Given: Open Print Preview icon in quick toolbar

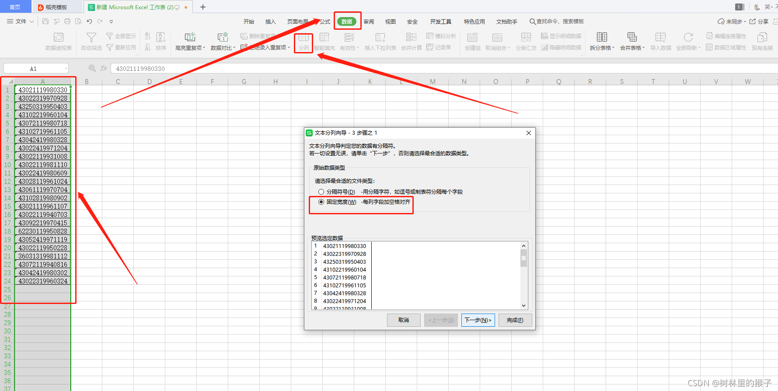Looking at the screenshot, I should point(78,21).
